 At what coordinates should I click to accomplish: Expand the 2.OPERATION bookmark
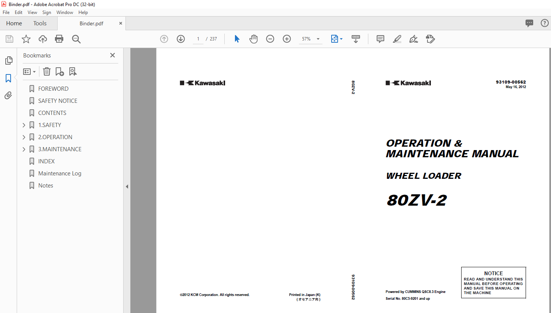(24, 137)
